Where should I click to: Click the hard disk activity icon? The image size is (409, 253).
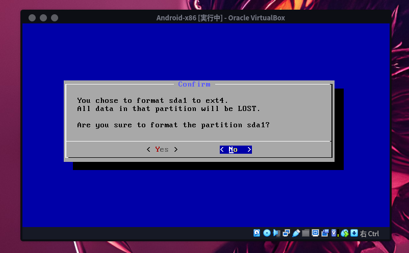(257, 233)
